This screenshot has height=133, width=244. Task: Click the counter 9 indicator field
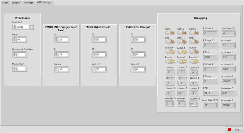(194, 93)
